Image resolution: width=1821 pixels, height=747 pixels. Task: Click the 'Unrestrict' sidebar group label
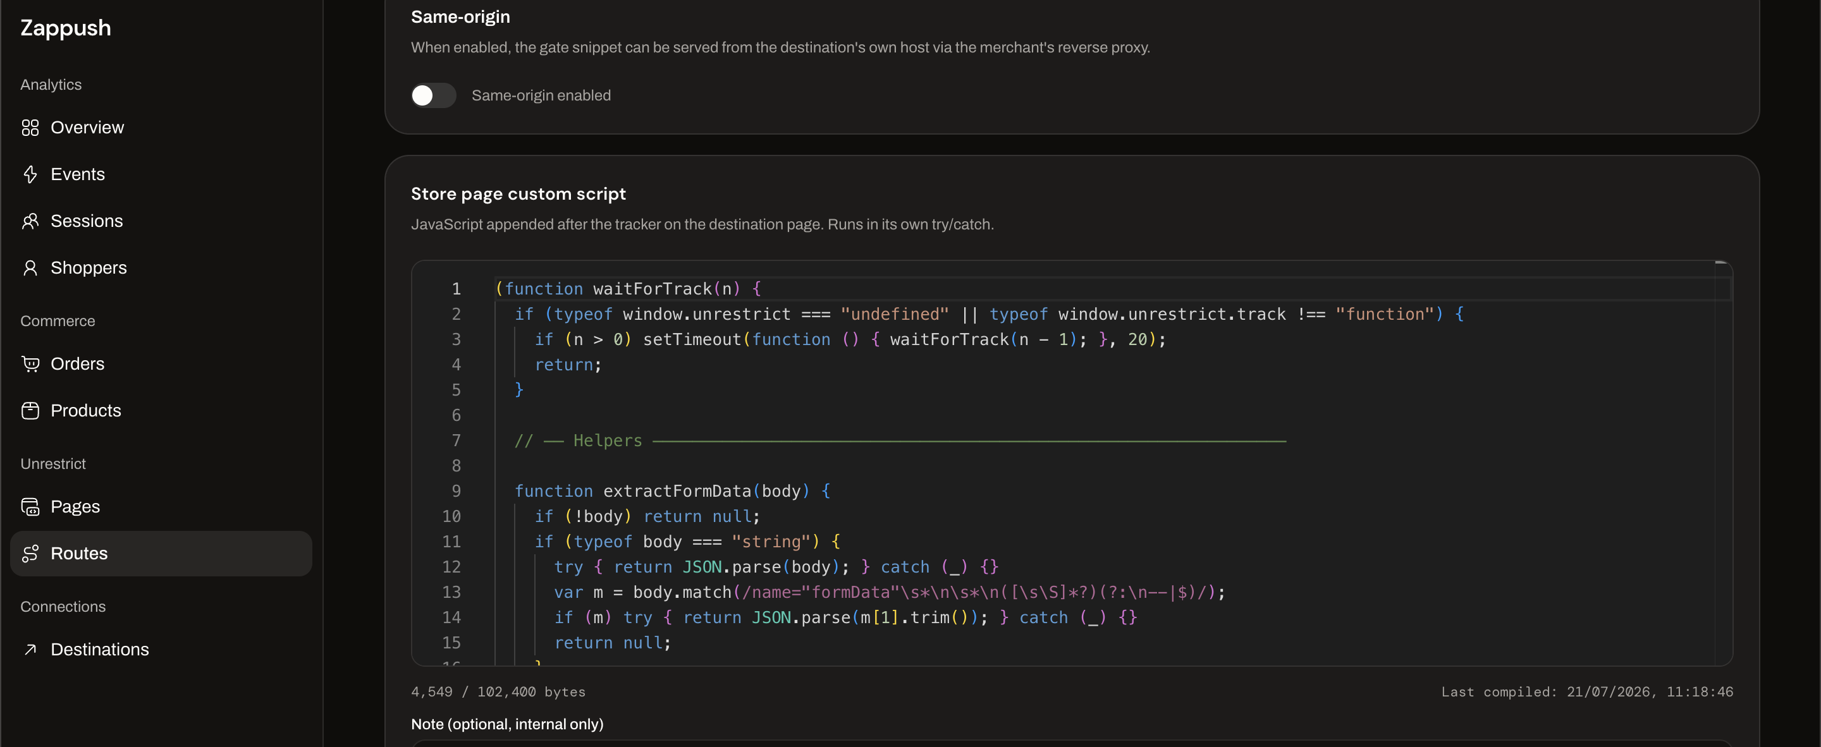click(53, 464)
